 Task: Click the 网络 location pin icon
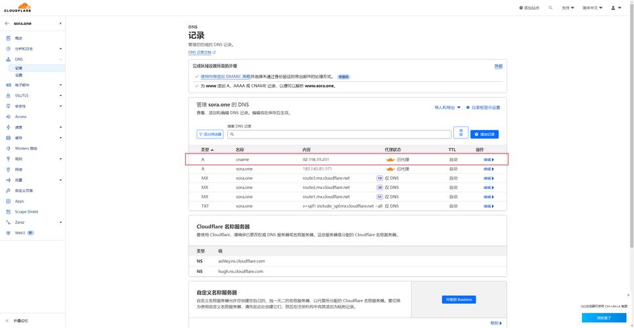(9, 169)
